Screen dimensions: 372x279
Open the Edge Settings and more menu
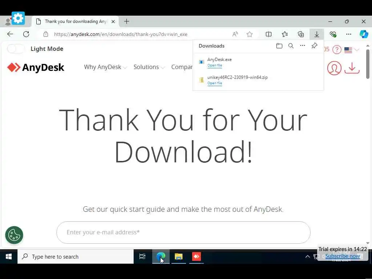click(x=348, y=34)
